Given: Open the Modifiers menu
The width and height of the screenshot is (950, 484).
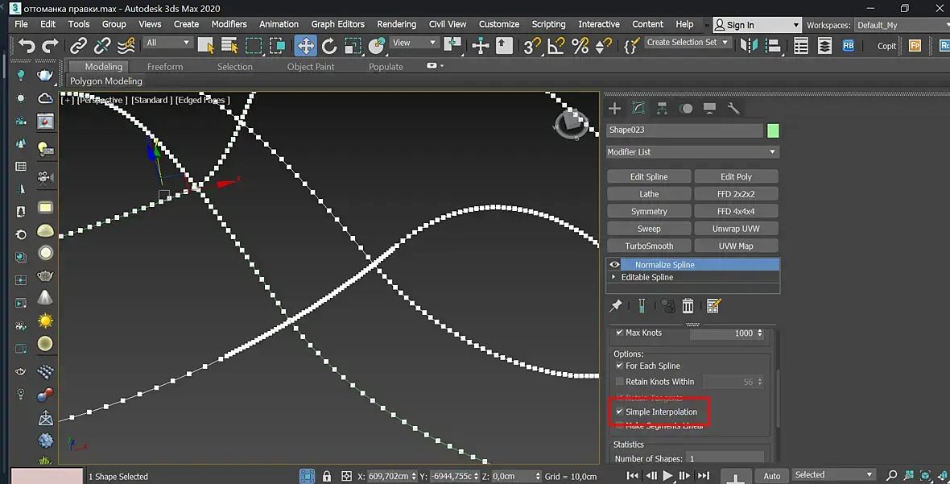Looking at the screenshot, I should click(229, 24).
